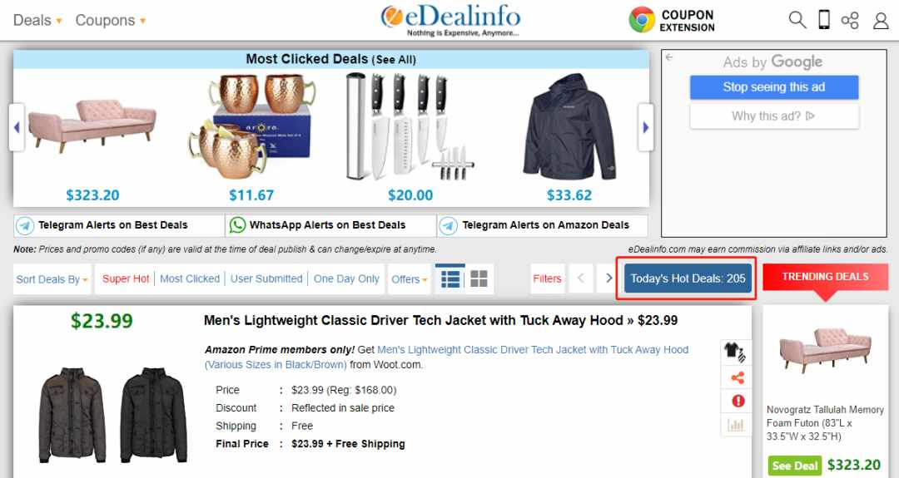This screenshot has height=478, width=899.
Task: Open price history chart icon
Action: pos(736,425)
